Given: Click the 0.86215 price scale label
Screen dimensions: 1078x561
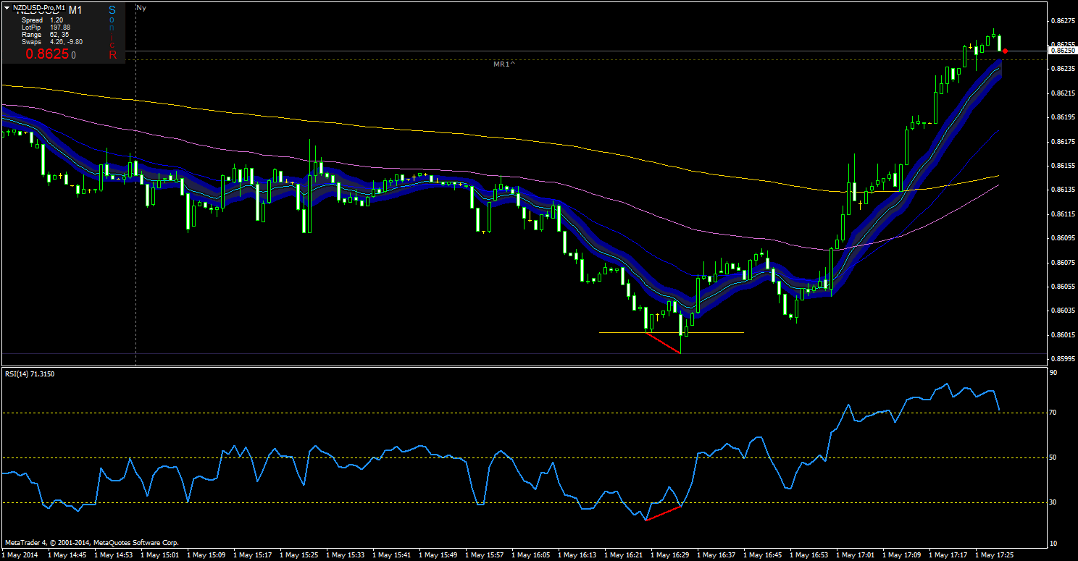Looking at the screenshot, I should click(1062, 93).
